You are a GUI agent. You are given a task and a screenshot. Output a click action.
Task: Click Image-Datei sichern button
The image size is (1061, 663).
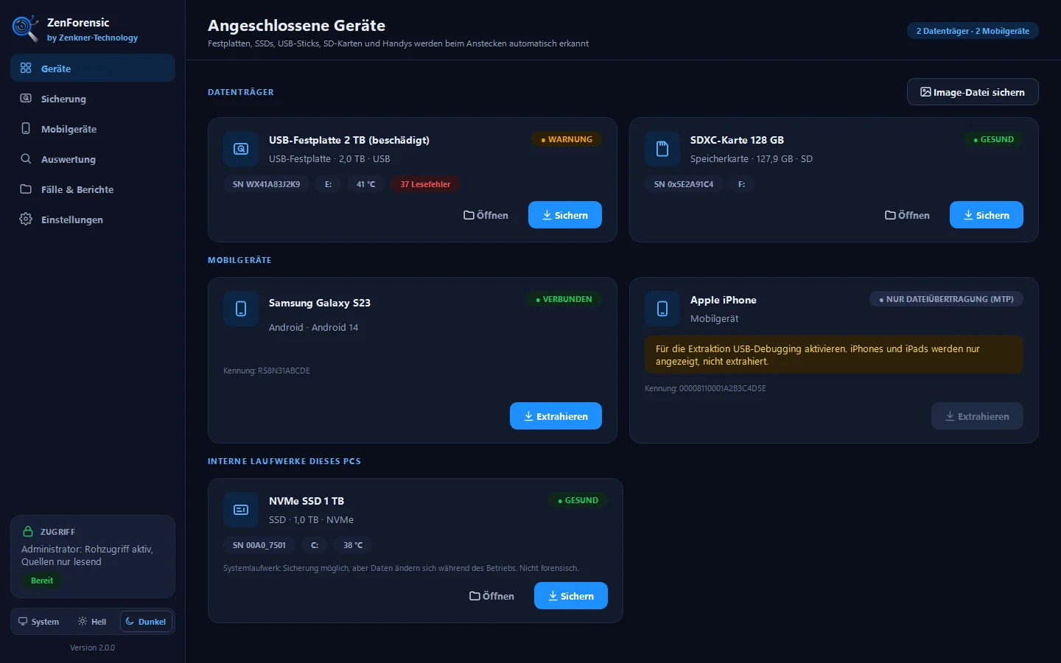(x=973, y=92)
